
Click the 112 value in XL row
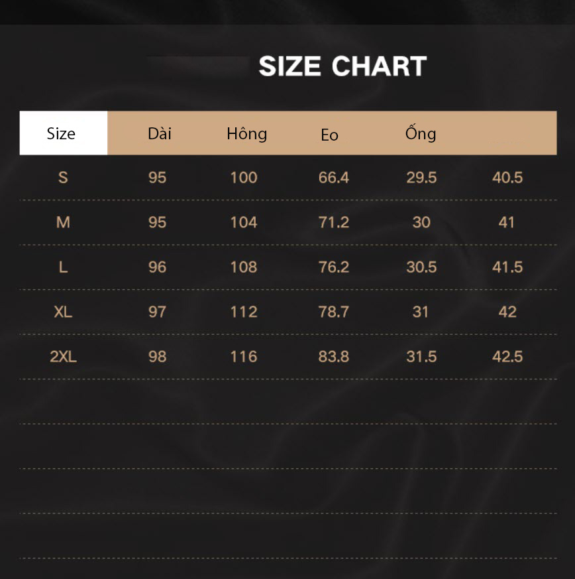[x=244, y=312]
